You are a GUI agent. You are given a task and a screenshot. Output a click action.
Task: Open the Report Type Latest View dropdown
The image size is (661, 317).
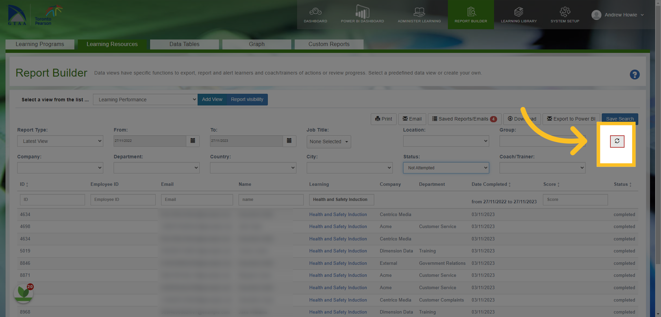[x=60, y=141]
